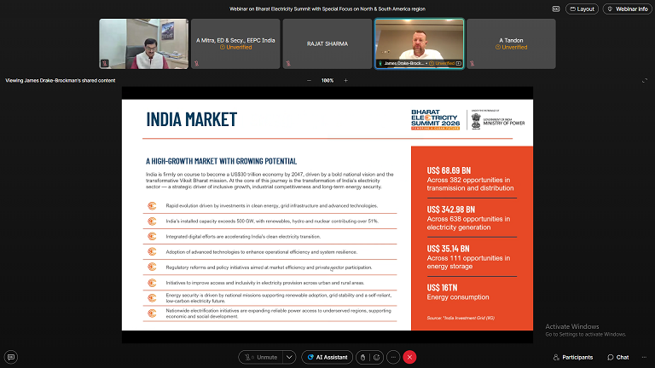The image size is (655, 368).
Task: Leave the webinar with the red button
Action: coord(409,357)
